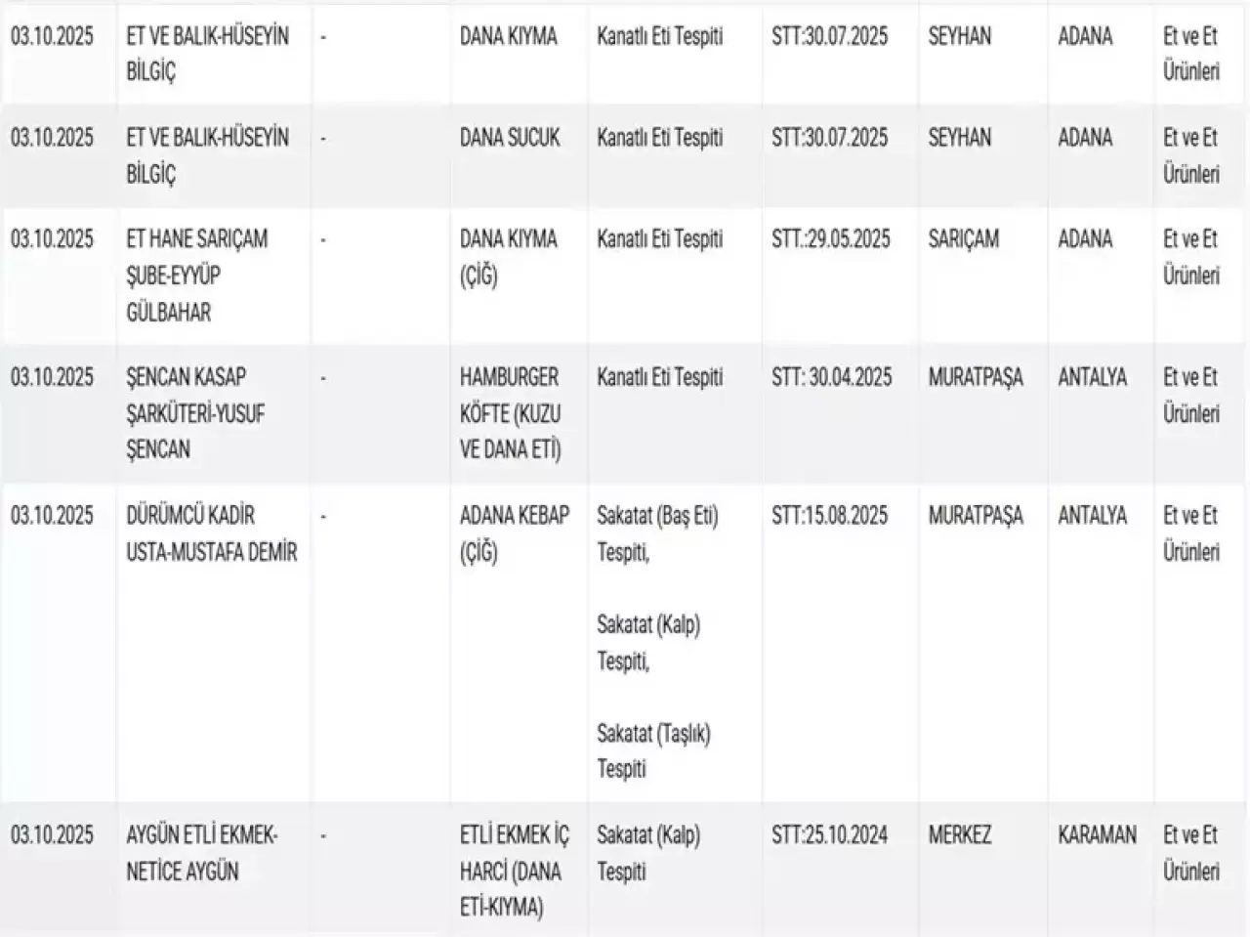1250x937 pixels.
Task: Select the HAMBURGER KÖFTE product cell
Action: pos(510,413)
